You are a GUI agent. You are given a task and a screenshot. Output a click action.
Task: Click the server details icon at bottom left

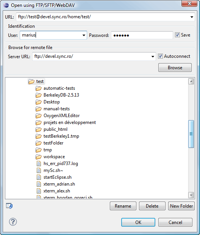tap(9, 206)
